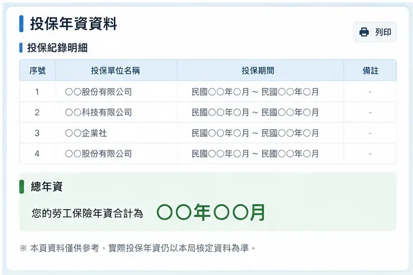Viewport: 413px width, 275px height.
Task: Click the insurance period for ○○科技有限公司
Action: click(255, 112)
